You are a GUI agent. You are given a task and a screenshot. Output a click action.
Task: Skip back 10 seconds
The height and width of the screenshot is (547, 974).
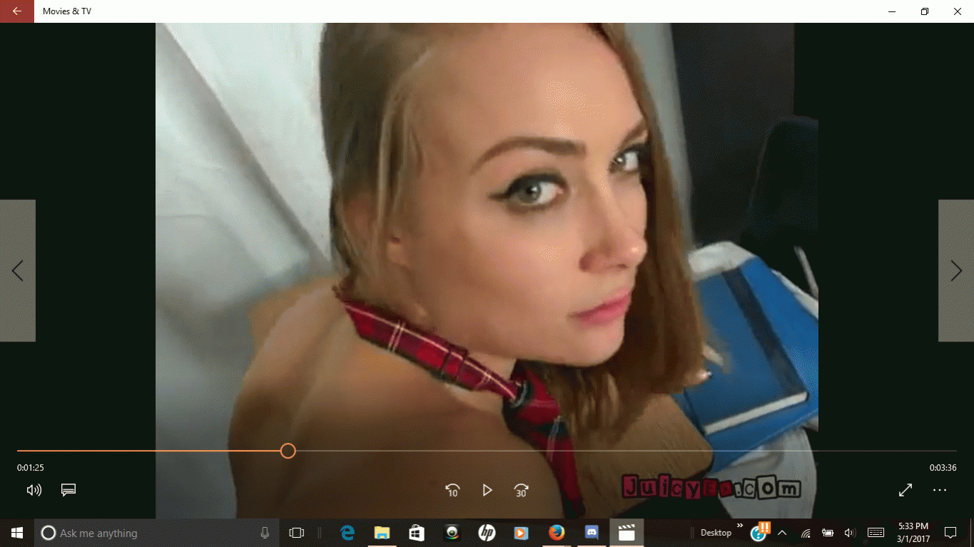click(452, 490)
